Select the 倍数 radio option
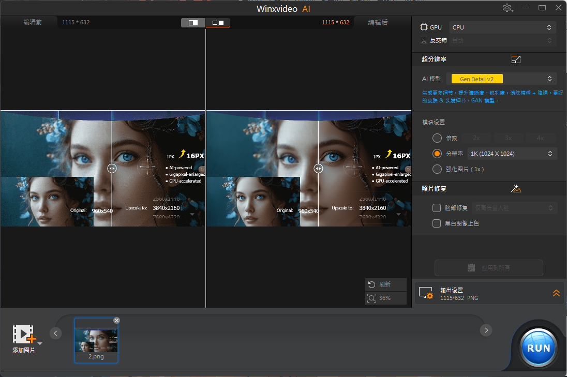The image size is (567, 377). click(437, 138)
